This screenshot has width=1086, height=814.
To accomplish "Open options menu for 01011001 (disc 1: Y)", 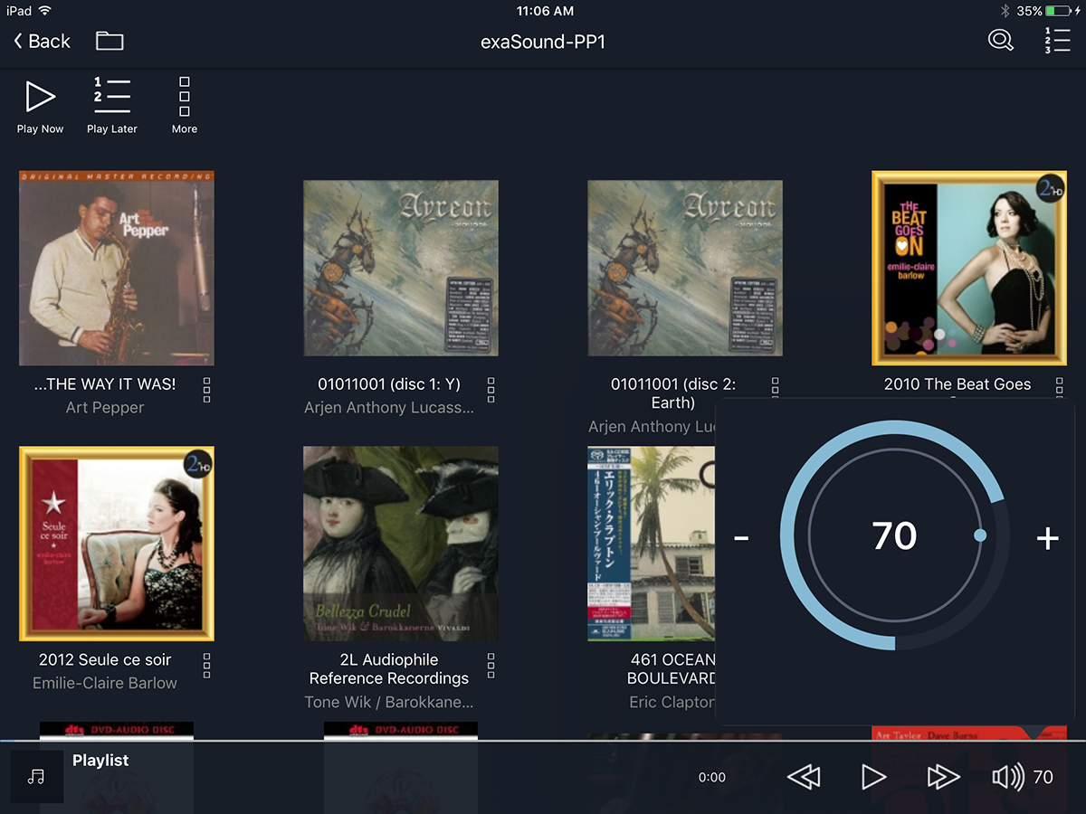I will [491, 390].
